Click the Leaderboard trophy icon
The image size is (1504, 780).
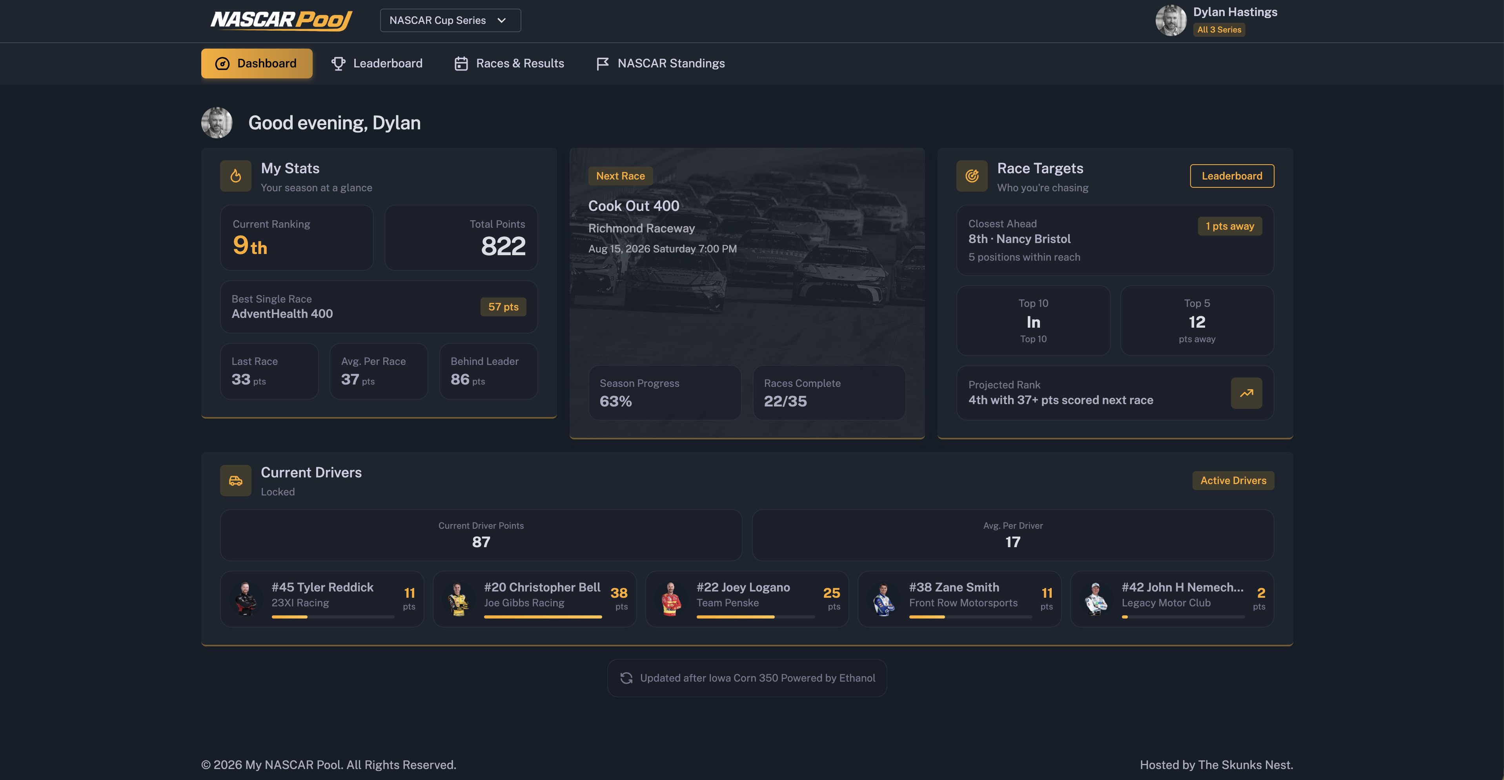point(338,63)
